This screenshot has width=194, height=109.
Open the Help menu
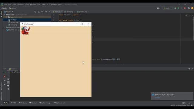60,5
